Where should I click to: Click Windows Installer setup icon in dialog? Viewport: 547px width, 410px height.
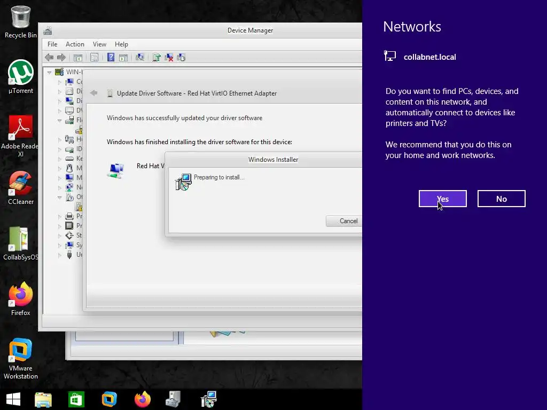tap(183, 182)
